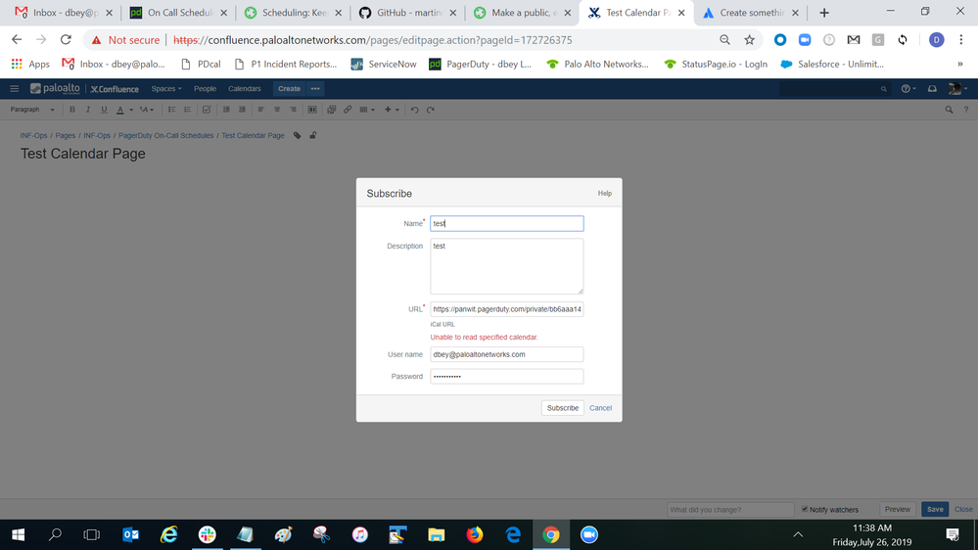Open a new browser tab
The height and width of the screenshot is (550, 978).
coord(824,13)
